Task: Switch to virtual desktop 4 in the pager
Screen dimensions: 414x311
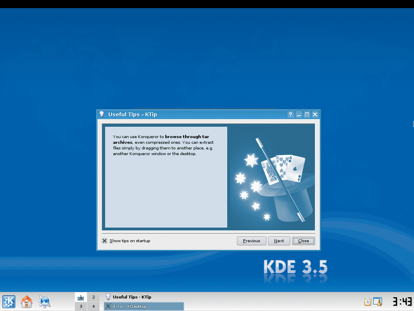Action: 93,306
